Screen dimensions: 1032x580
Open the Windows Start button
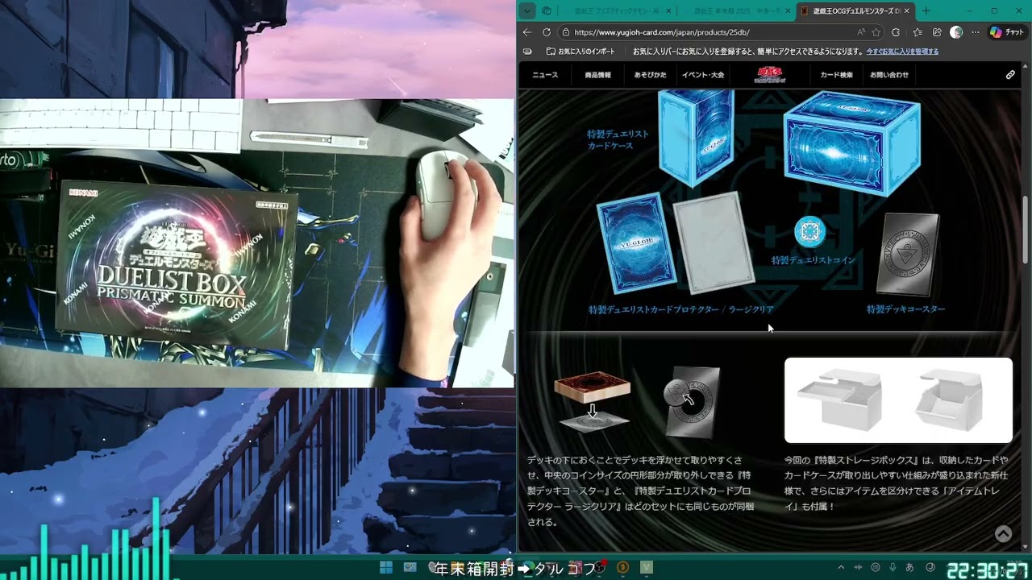tap(386, 568)
